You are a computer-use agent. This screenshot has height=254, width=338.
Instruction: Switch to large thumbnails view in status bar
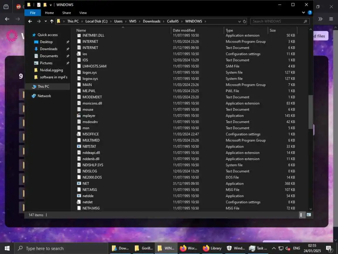[309, 215]
